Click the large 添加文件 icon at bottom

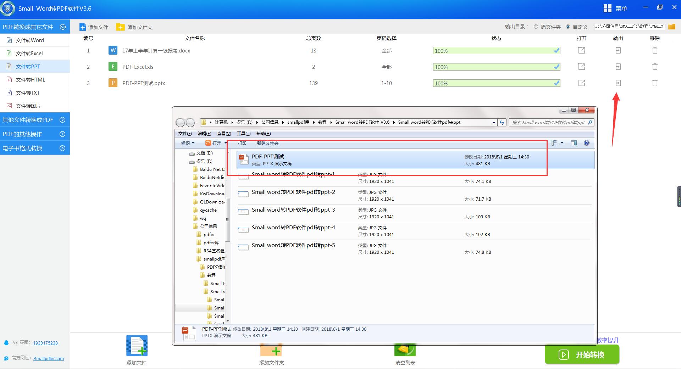pos(137,346)
